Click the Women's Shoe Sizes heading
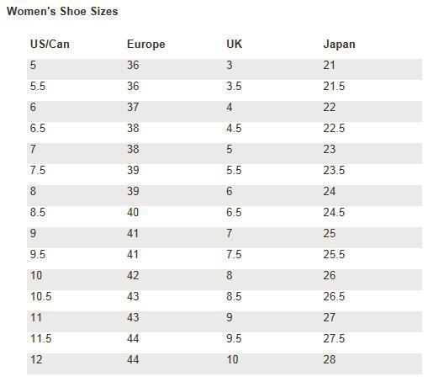 point(62,12)
